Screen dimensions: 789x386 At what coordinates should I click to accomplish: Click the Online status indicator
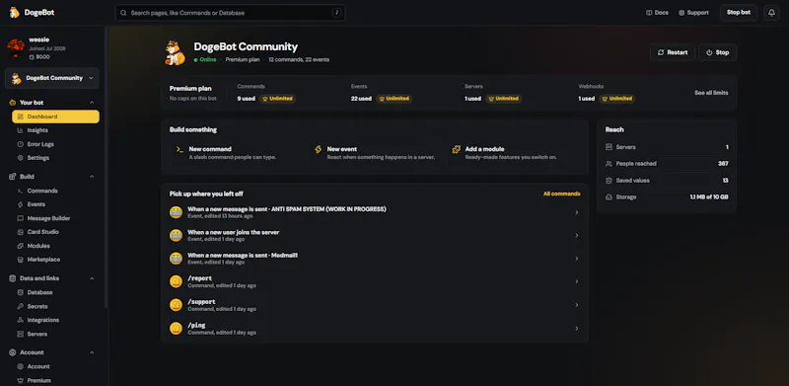pyautogui.click(x=205, y=59)
